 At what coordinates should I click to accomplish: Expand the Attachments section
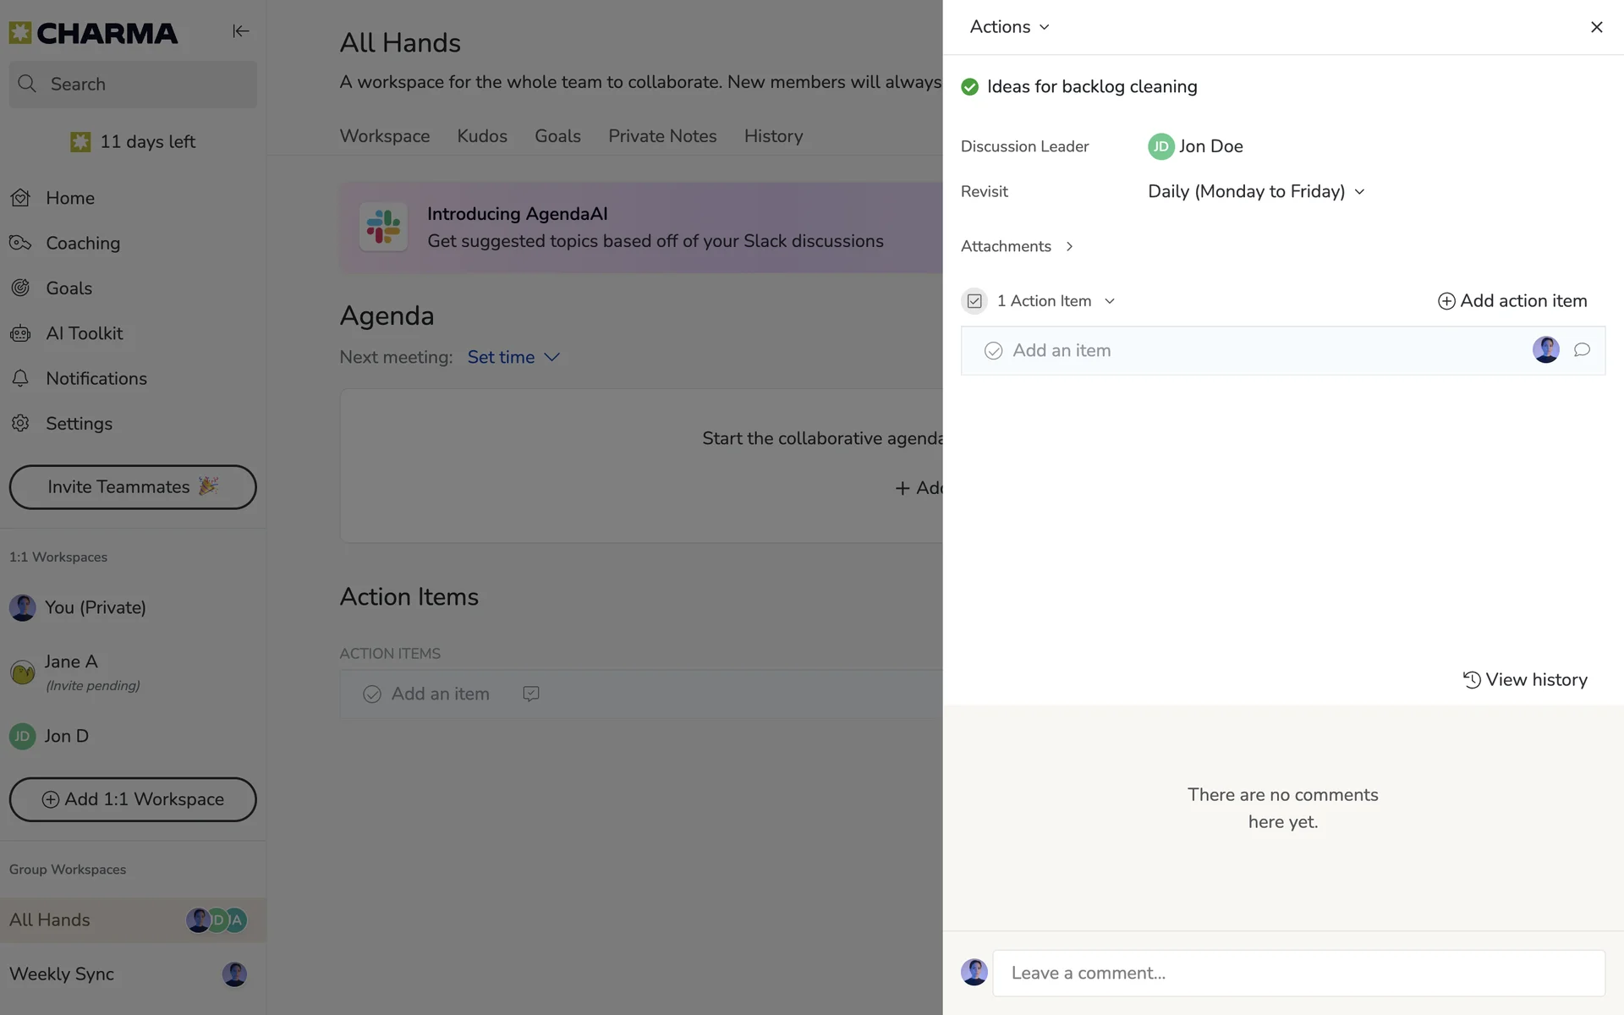tap(1017, 246)
